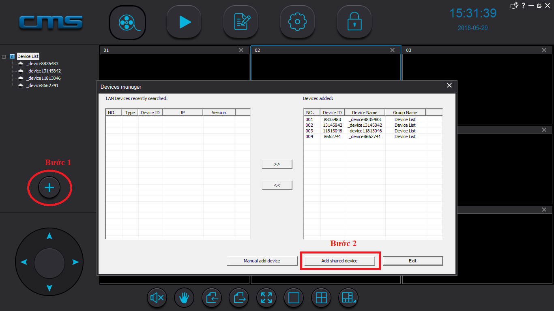Image resolution: width=554 pixels, height=311 pixels.
Task: Select the fullscreen expand arrows icon
Action: (x=266, y=298)
